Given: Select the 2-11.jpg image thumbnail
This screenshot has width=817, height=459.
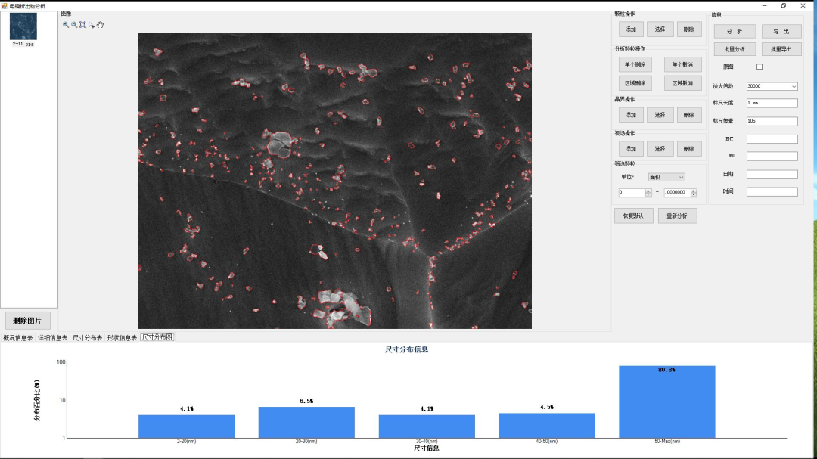Looking at the screenshot, I should tap(23, 26).
